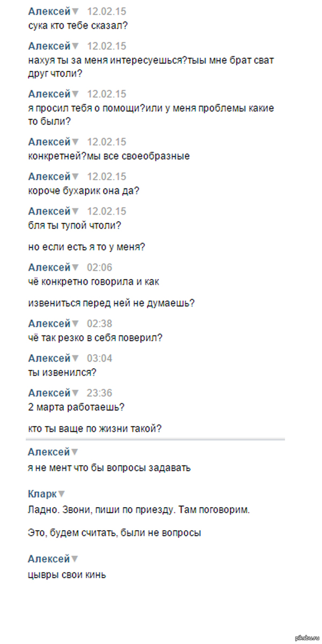Select the message "Ладно. Звони, пиши по приезду"
322x644 pixels.
pyautogui.click(x=138, y=509)
